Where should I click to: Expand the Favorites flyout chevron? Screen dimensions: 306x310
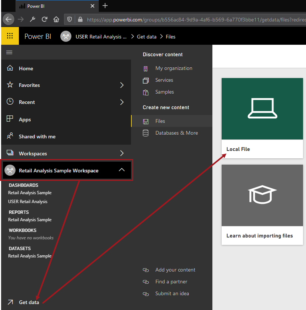[x=122, y=85]
